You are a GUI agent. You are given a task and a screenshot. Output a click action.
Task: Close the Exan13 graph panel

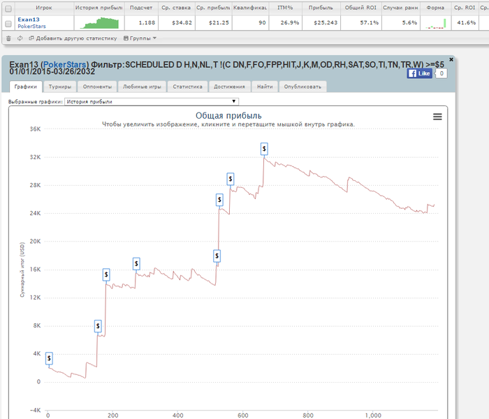(451, 59)
